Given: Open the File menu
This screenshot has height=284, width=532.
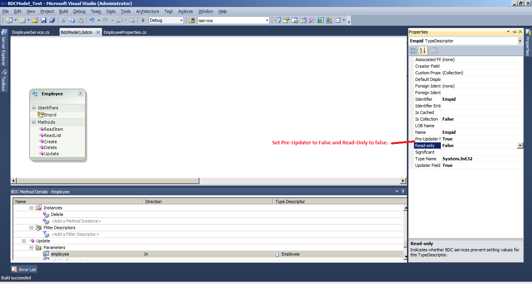Looking at the screenshot, I should click(x=5, y=11).
